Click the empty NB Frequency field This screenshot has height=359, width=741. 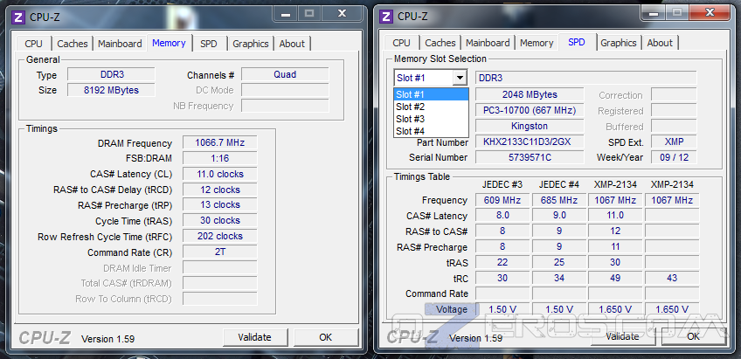(x=285, y=106)
